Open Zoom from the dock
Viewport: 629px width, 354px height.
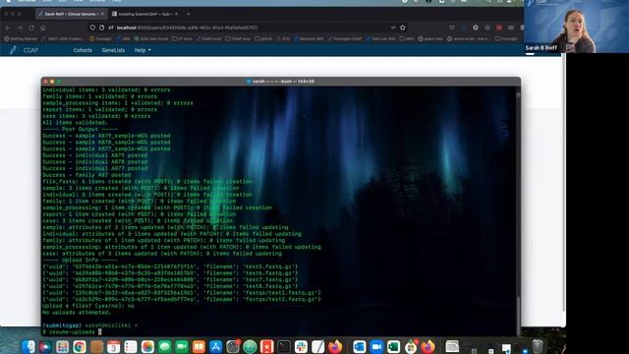pos(376,346)
